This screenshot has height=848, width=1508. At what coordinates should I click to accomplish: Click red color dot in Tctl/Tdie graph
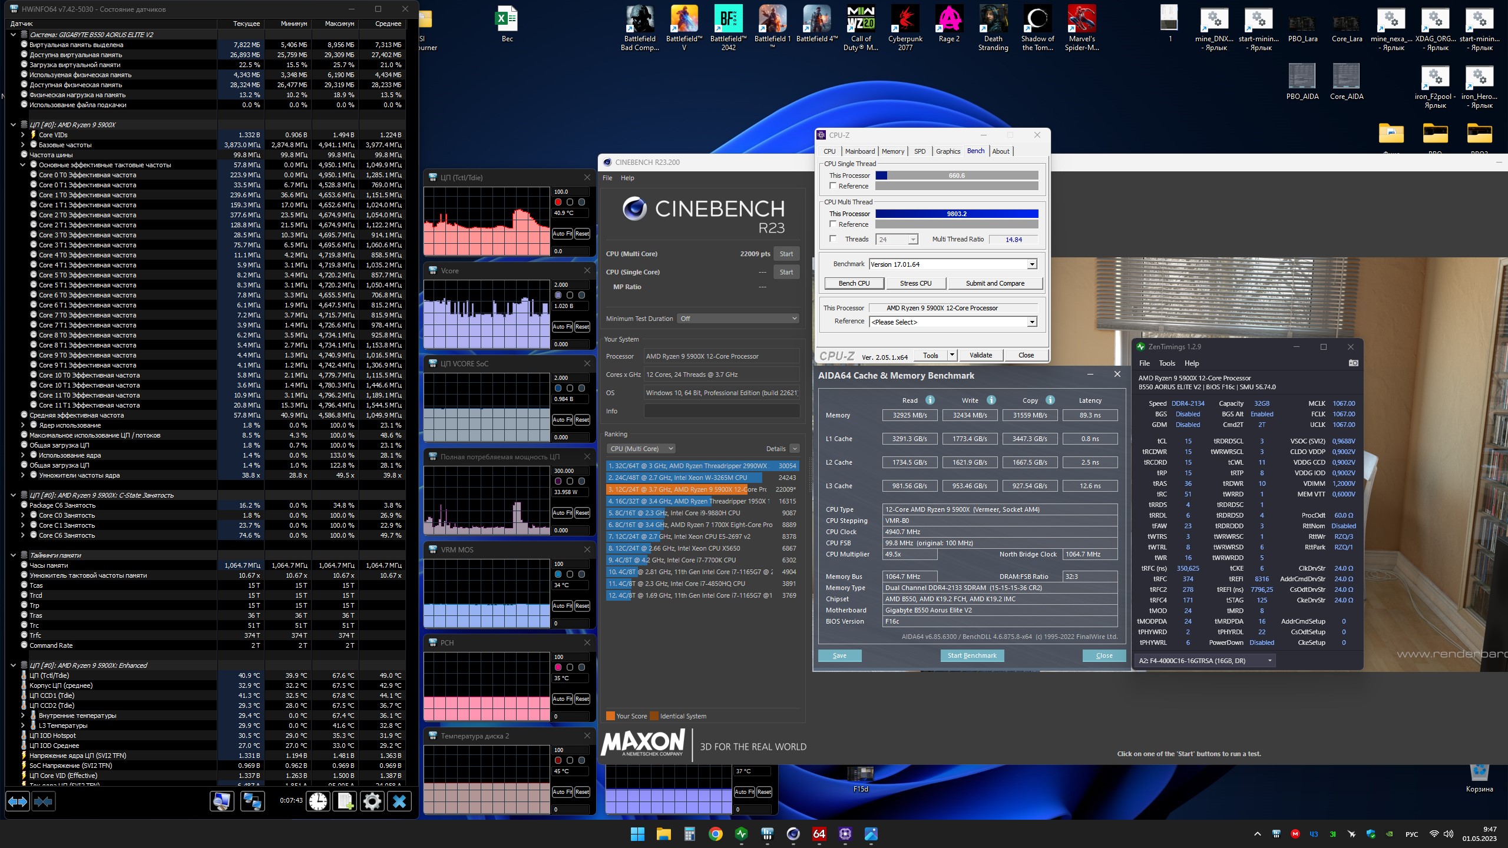pyautogui.click(x=558, y=202)
